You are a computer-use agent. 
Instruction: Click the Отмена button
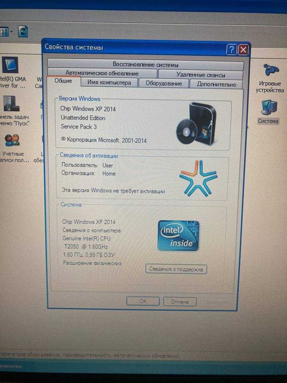[x=180, y=302]
